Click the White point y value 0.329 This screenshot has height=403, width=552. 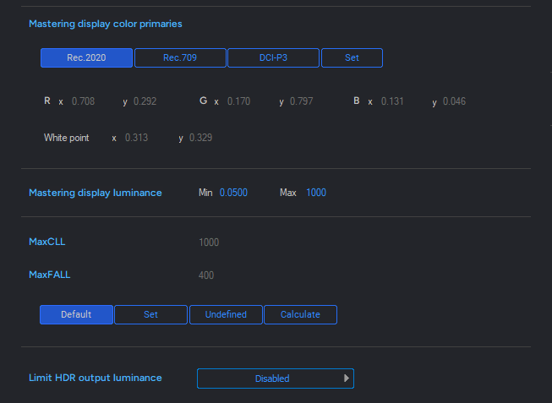pos(200,138)
